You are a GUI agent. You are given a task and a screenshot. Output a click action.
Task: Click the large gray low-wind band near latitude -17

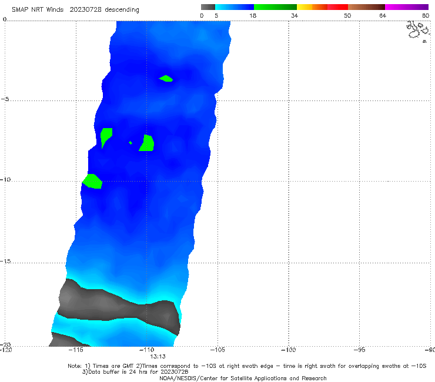click(x=119, y=307)
